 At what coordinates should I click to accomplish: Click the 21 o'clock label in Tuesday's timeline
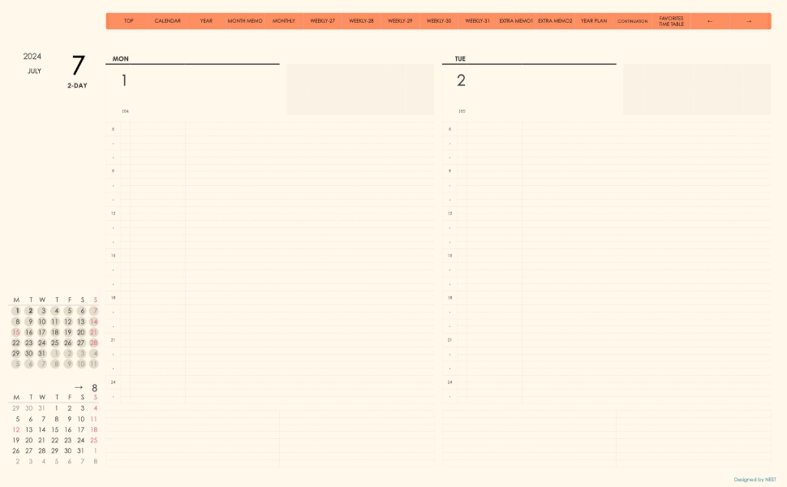click(x=450, y=340)
